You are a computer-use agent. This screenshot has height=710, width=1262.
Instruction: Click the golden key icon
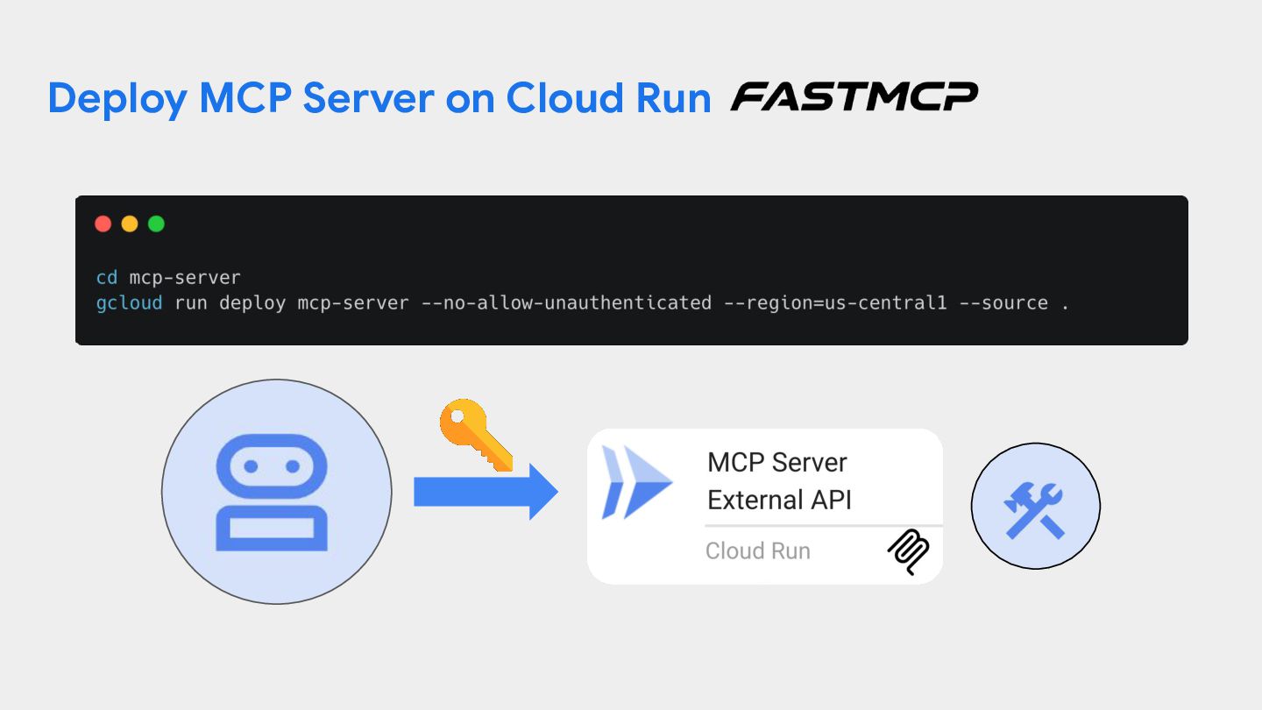pos(476,436)
